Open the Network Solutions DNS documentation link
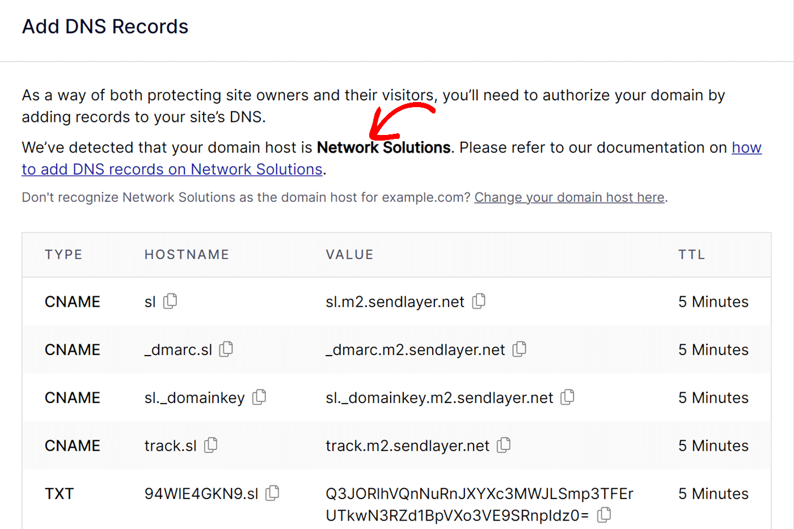 point(171,169)
